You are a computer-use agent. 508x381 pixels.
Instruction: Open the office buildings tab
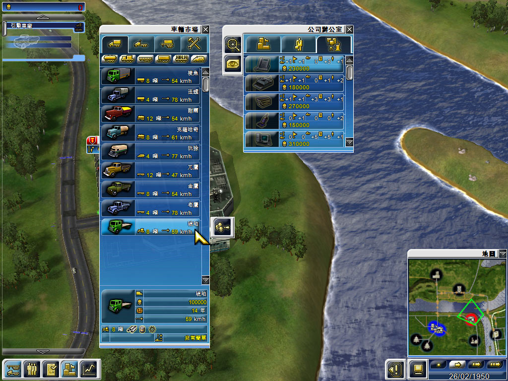click(x=263, y=44)
